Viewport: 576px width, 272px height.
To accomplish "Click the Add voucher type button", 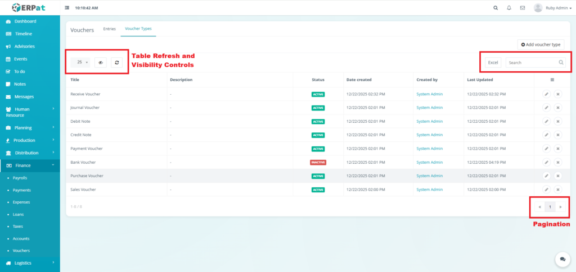I will [541, 44].
